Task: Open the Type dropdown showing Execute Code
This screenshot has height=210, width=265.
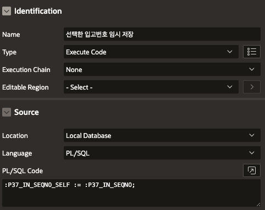Action: 151,52
